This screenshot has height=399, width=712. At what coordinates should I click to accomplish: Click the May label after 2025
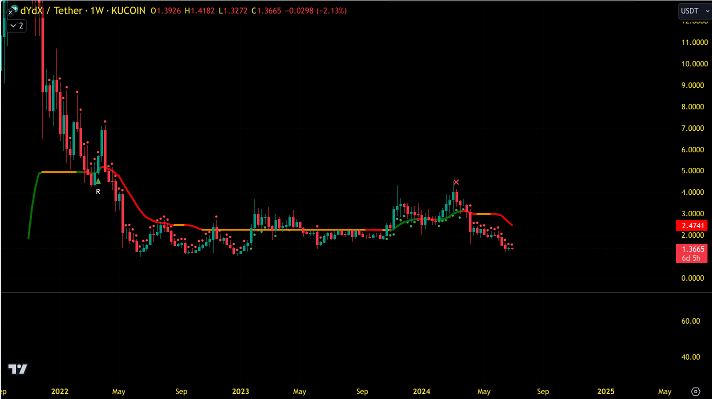665,392
